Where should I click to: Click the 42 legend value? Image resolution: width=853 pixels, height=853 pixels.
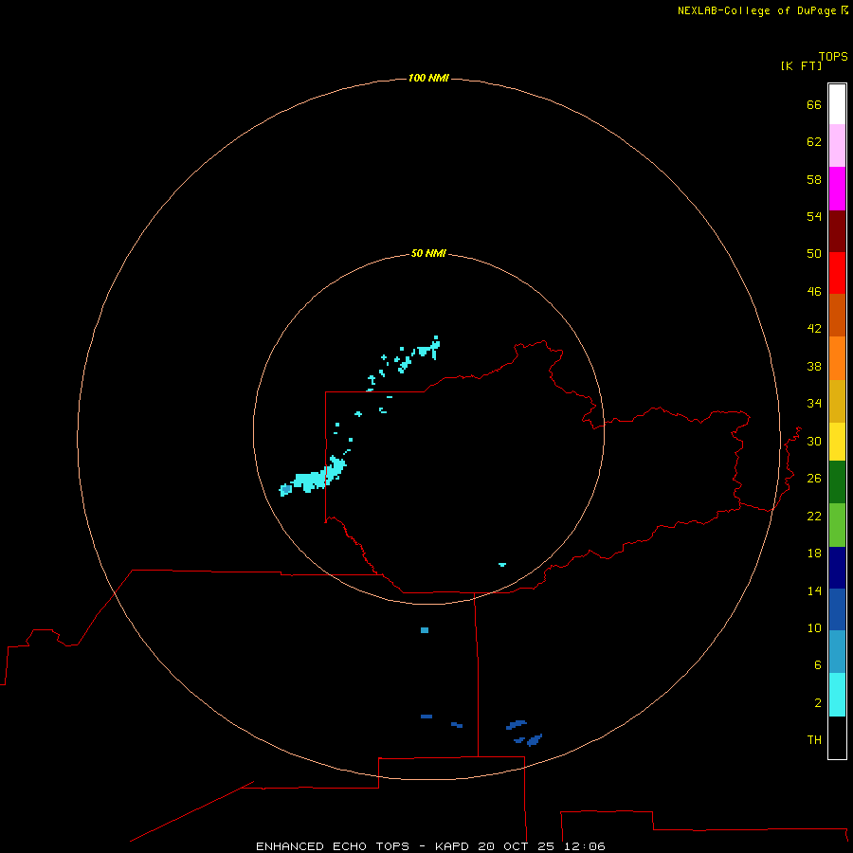[814, 329]
